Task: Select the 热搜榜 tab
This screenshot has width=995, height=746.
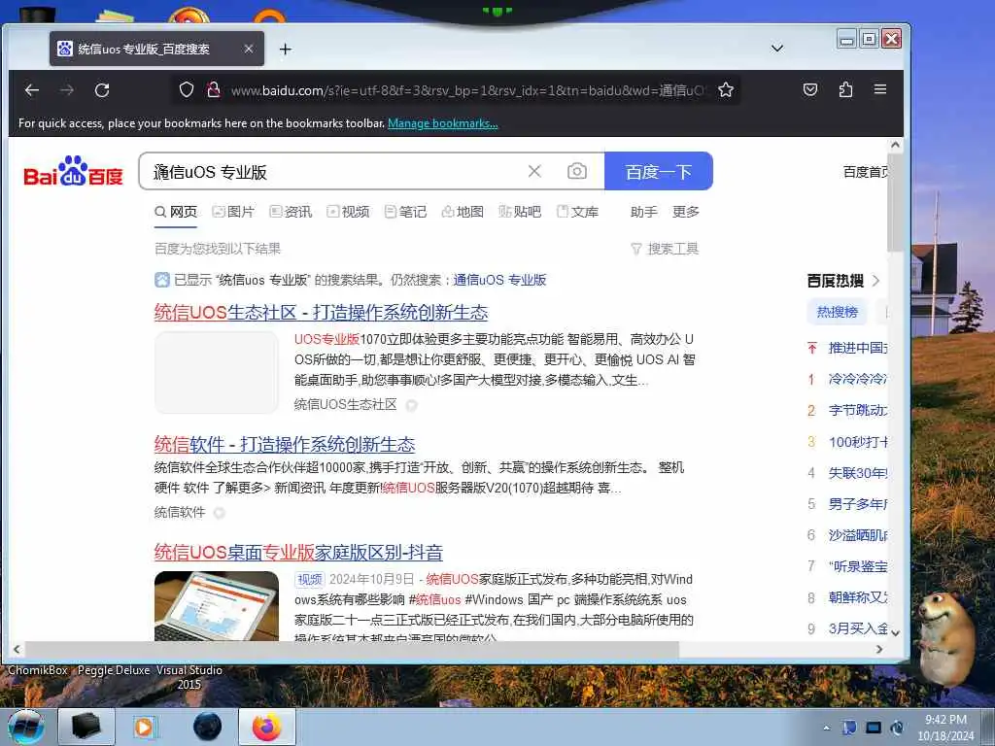Action: click(837, 312)
